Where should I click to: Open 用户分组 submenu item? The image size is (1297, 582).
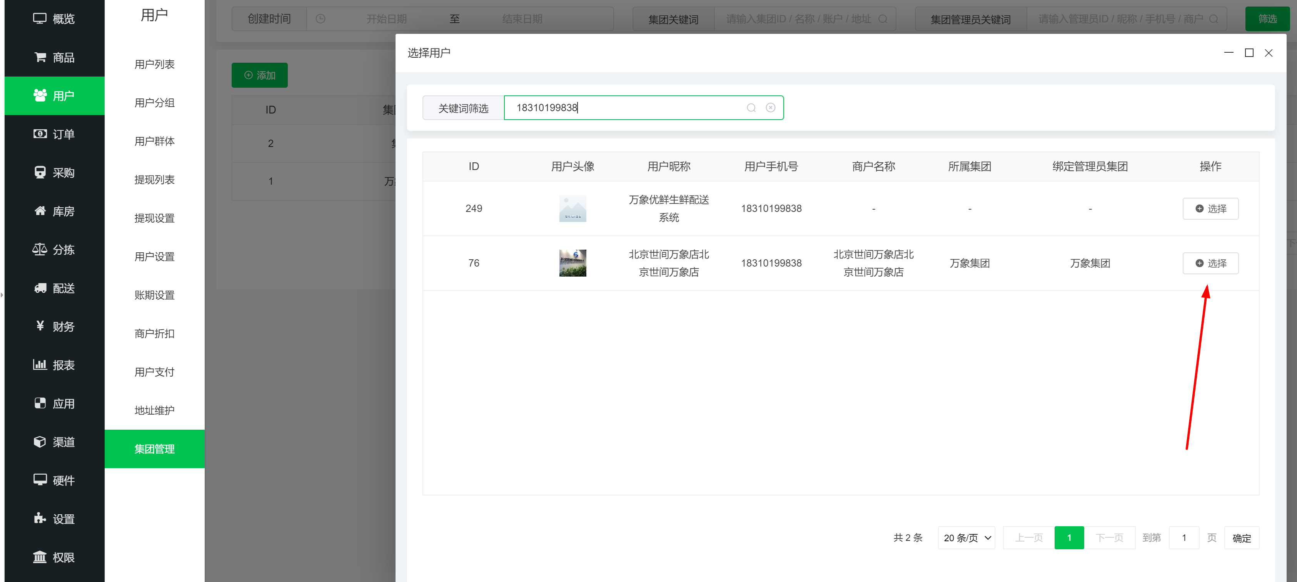[154, 103]
